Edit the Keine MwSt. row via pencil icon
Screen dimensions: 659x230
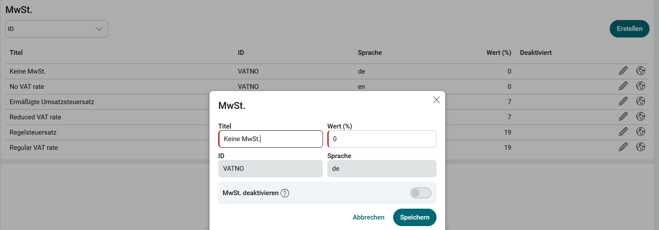(x=623, y=71)
